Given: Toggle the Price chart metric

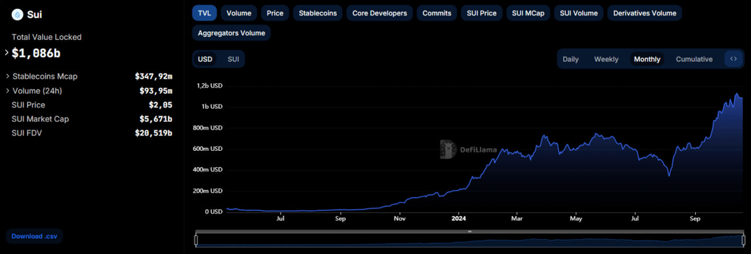Looking at the screenshot, I should pos(275,13).
